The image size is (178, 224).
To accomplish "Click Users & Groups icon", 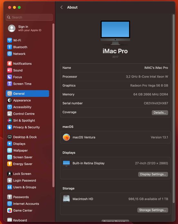I will tap(10, 187).
